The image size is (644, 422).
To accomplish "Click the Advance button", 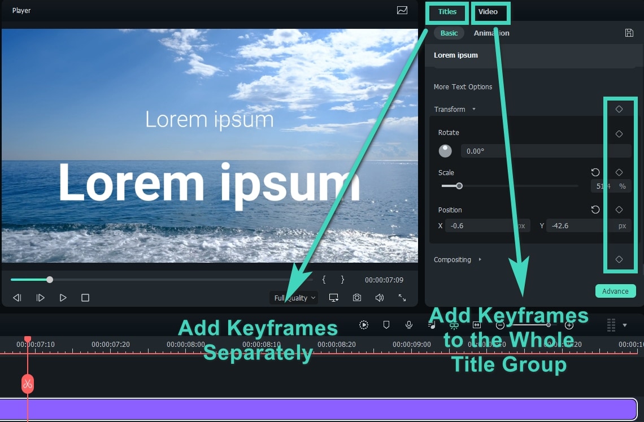I will coord(615,291).
